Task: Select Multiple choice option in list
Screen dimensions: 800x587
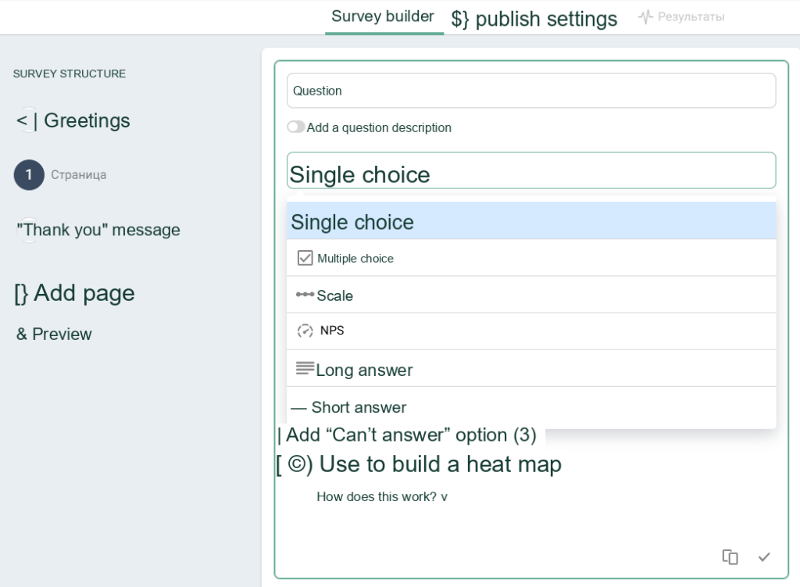Action: click(x=531, y=258)
